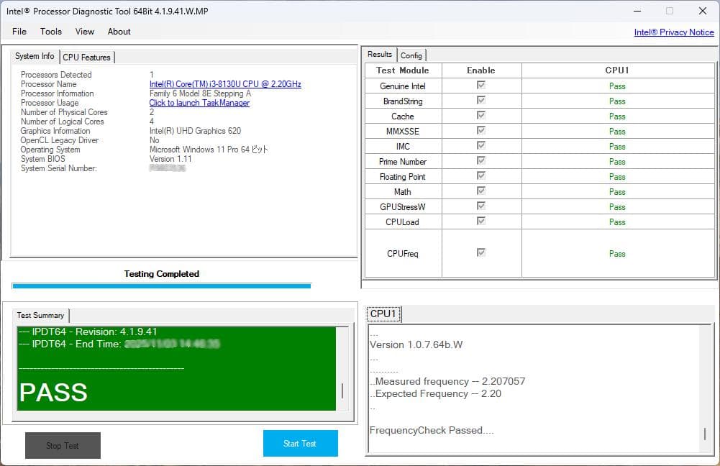Click the Stop Test button

click(63, 445)
